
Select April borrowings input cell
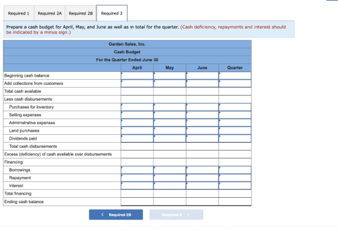pyautogui.click(x=137, y=170)
